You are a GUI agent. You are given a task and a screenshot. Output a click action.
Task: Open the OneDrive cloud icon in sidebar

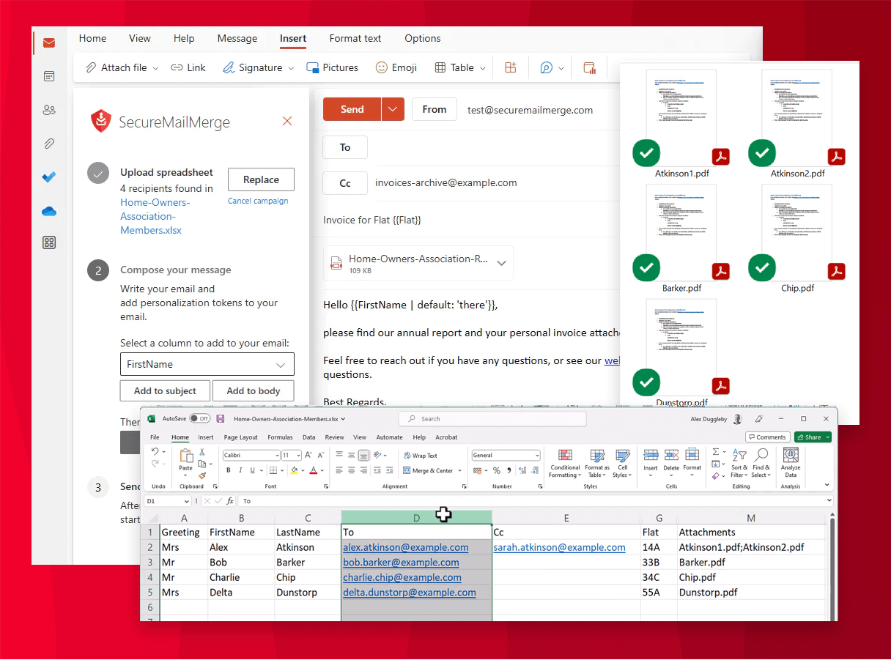pyautogui.click(x=49, y=212)
